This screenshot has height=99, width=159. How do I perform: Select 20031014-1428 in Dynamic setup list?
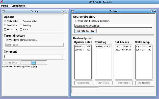(x=83, y=47)
